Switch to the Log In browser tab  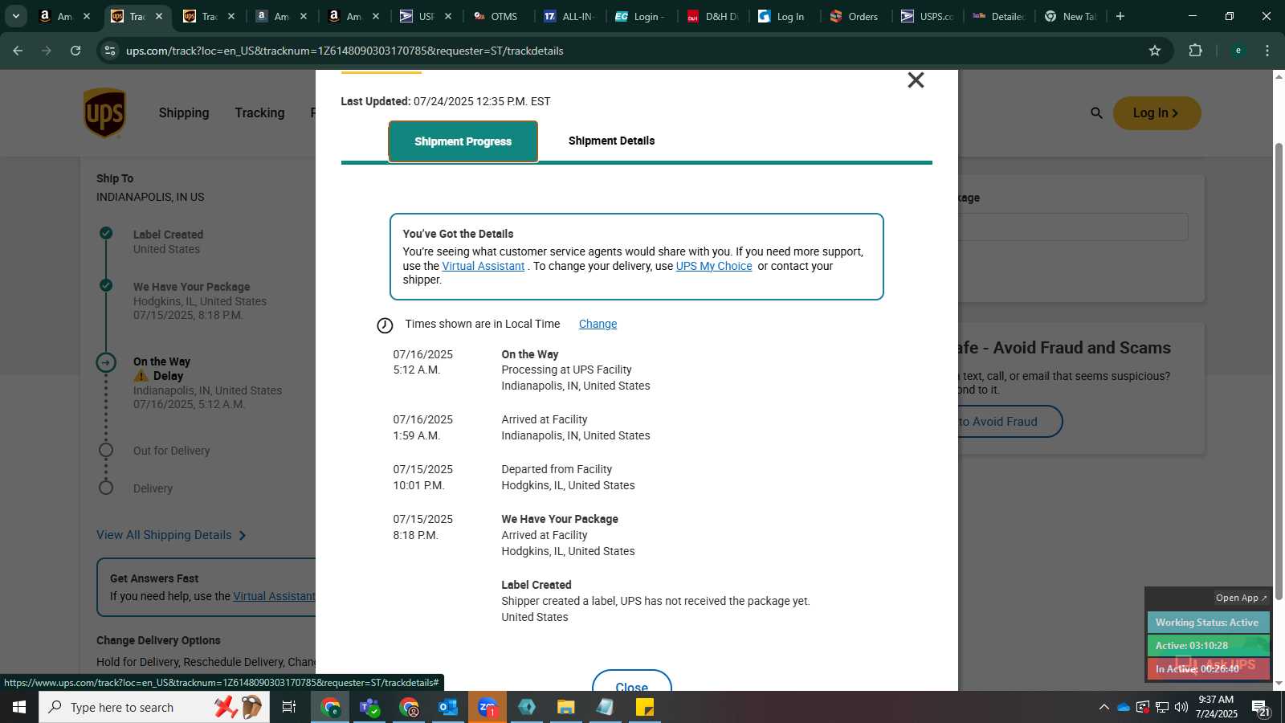tap(785, 16)
